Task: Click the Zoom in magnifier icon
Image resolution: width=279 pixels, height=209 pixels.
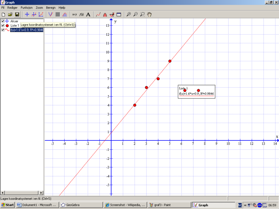Action: 129,15
